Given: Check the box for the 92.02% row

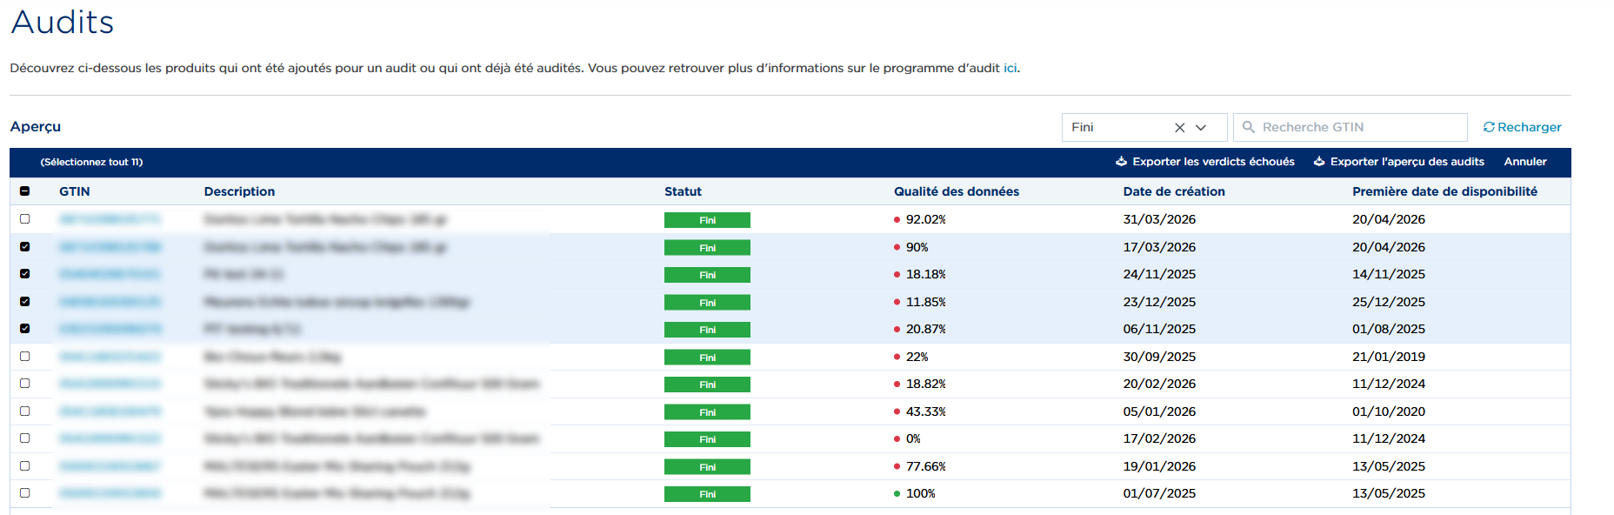Looking at the screenshot, I should 24,219.
